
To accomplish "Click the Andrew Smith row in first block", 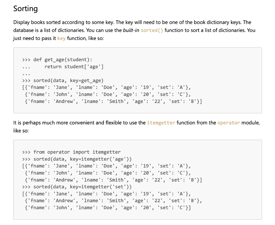I will click(x=113, y=102).
